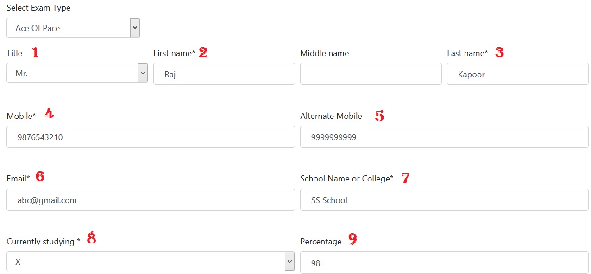Click the red number 3 marker

[x=499, y=52]
